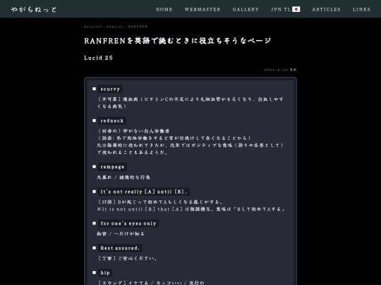Click the RANFREN breadcrumb link
Image resolution: width=381 pixels, height=285 pixels.
138,27
